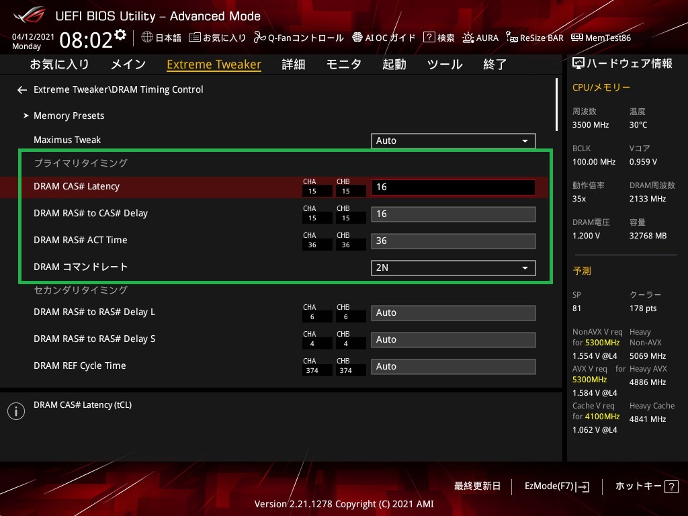The height and width of the screenshot is (516, 688).
Task: Switch to the メイン tab
Action: pos(128,64)
